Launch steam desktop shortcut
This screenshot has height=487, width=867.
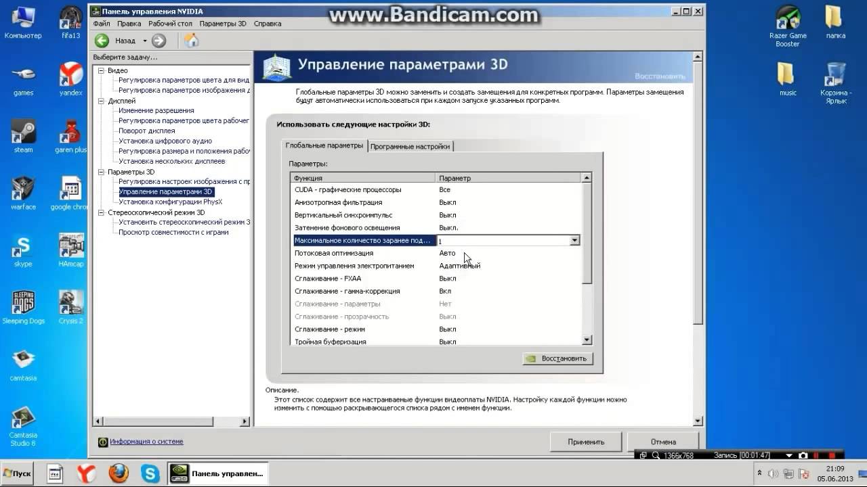[23, 137]
